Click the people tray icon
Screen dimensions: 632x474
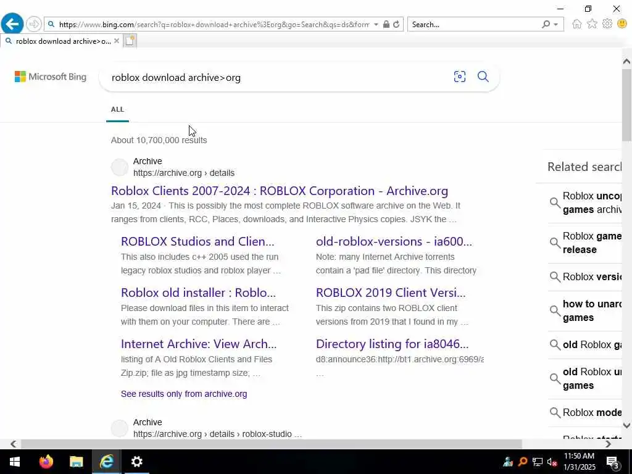(508, 462)
